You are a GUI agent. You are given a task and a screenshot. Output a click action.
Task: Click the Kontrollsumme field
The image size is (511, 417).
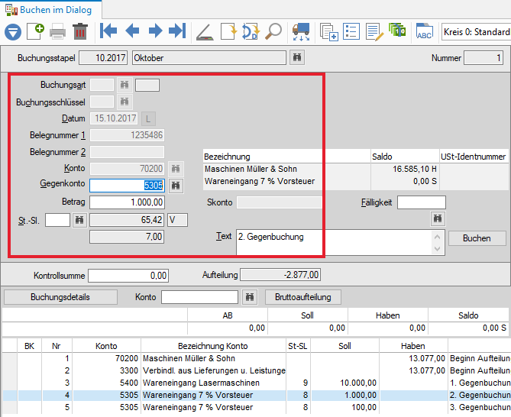click(x=128, y=276)
